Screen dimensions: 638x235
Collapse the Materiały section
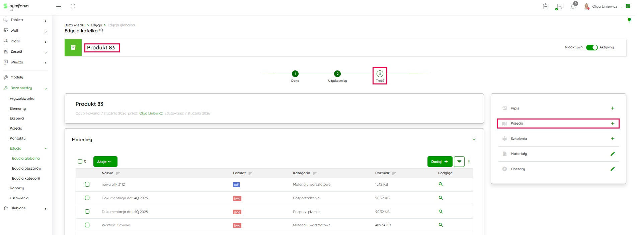click(474, 140)
